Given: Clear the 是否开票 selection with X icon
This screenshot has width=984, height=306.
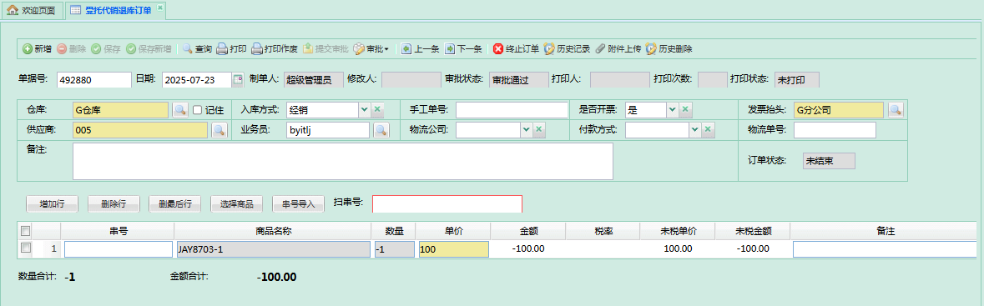Looking at the screenshot, I should [x=687, y=110].
